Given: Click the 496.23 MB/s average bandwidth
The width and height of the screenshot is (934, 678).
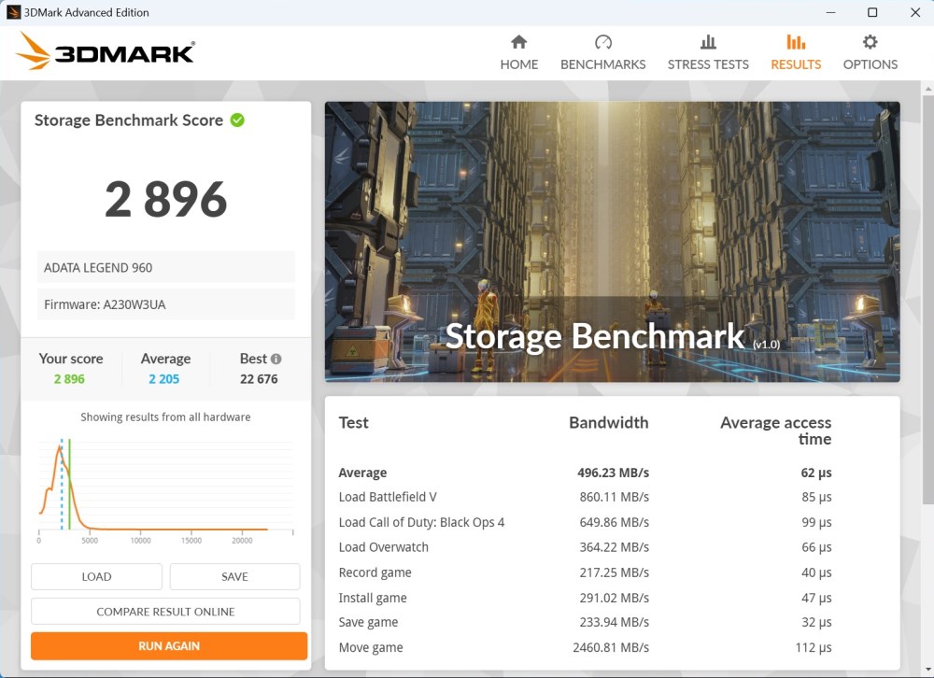Looking at the screenshot, I should coord(613,473).
